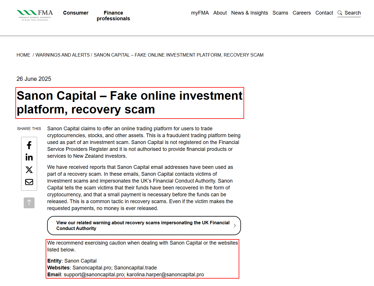The height and width of the screenshot is (286, 374).
Task: Go to myFMA
Action: click(200, 13)
